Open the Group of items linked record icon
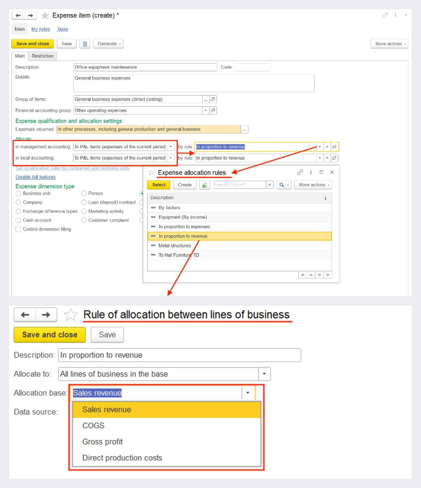421x488 pixels. pos(213,99)
